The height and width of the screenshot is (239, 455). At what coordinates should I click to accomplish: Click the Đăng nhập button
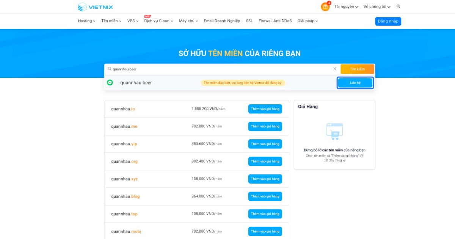(x=388, y=21)
